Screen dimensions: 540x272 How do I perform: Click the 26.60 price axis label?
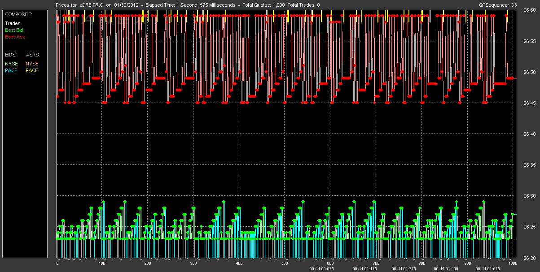point(530,10)
